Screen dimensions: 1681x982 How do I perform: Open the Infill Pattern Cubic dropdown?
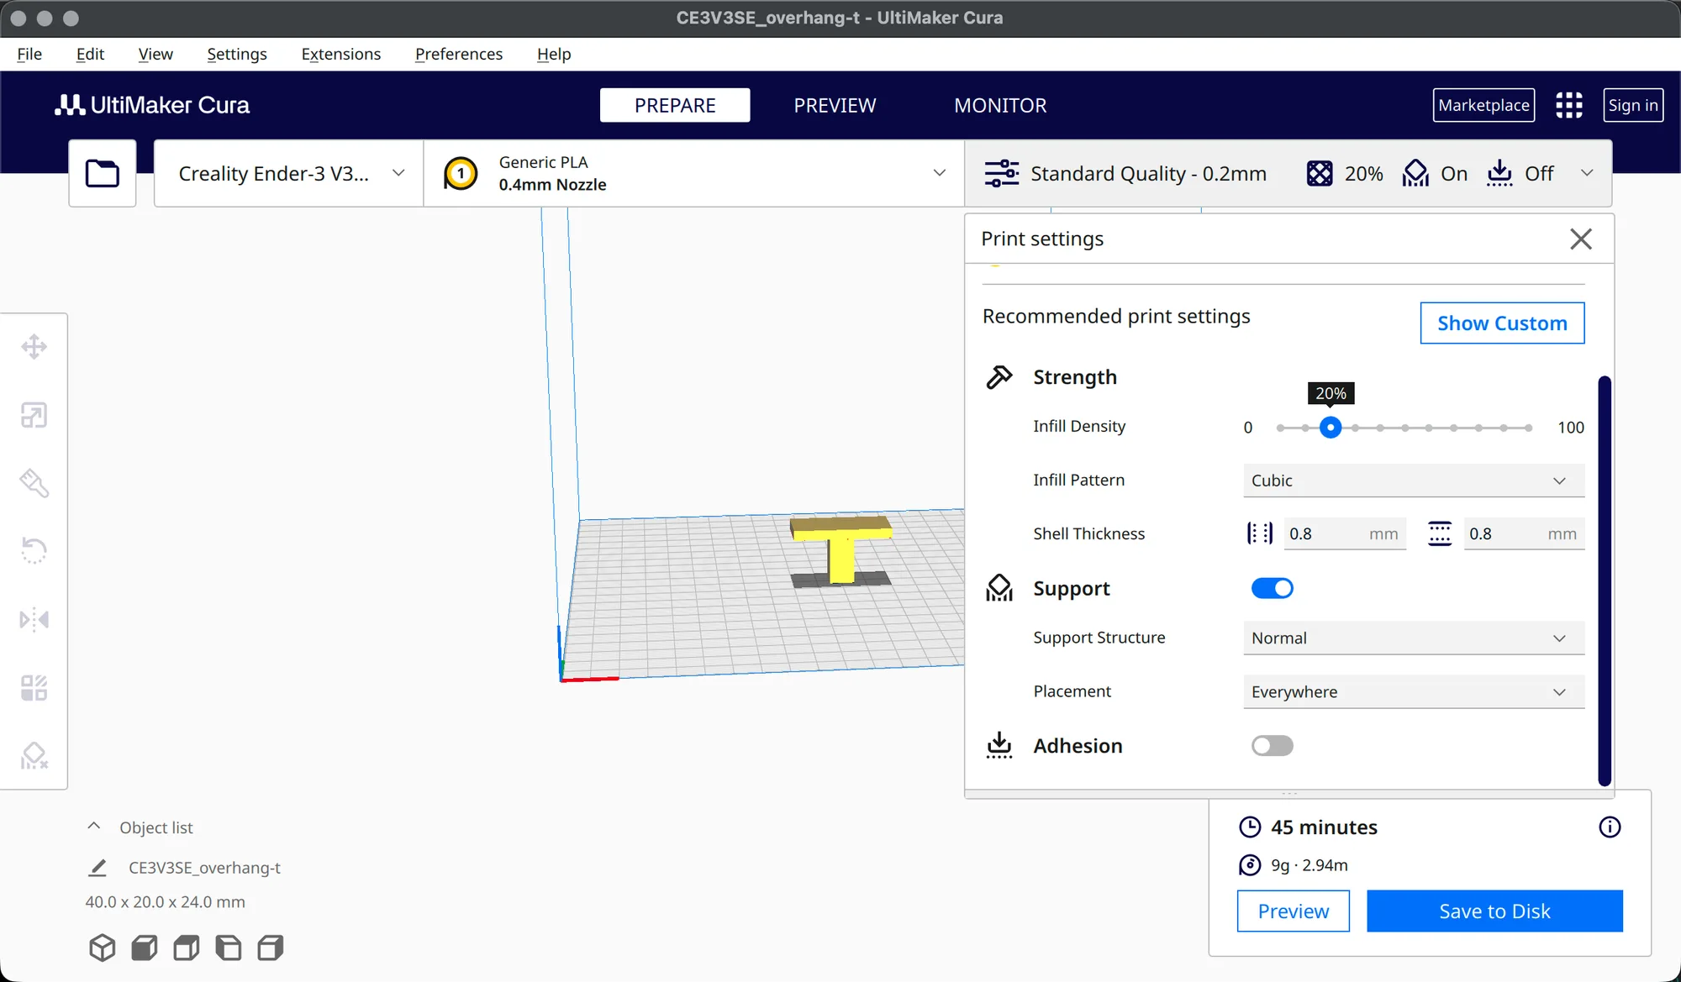(1414, 480)
